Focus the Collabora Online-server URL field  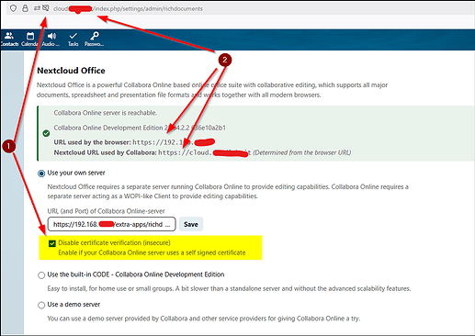[x=112, y=224]
